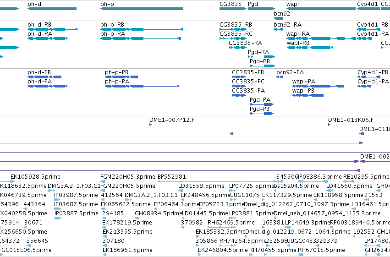Click EST label EK246804.5prime
Image resolution: width=390 pixels, height=257 pixels.
(223, 250)
